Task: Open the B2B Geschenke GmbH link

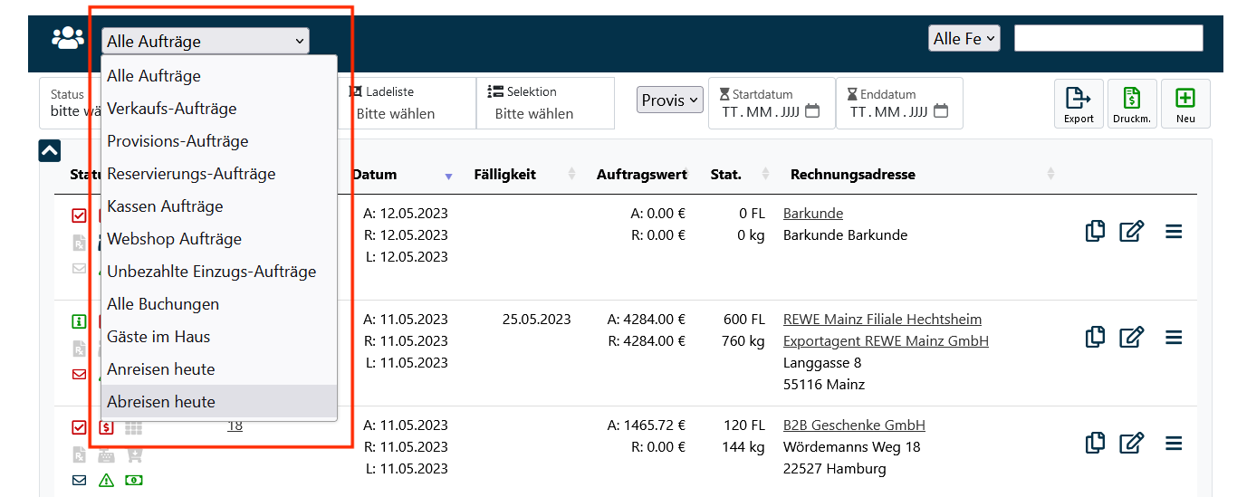Action: (854, 425)
